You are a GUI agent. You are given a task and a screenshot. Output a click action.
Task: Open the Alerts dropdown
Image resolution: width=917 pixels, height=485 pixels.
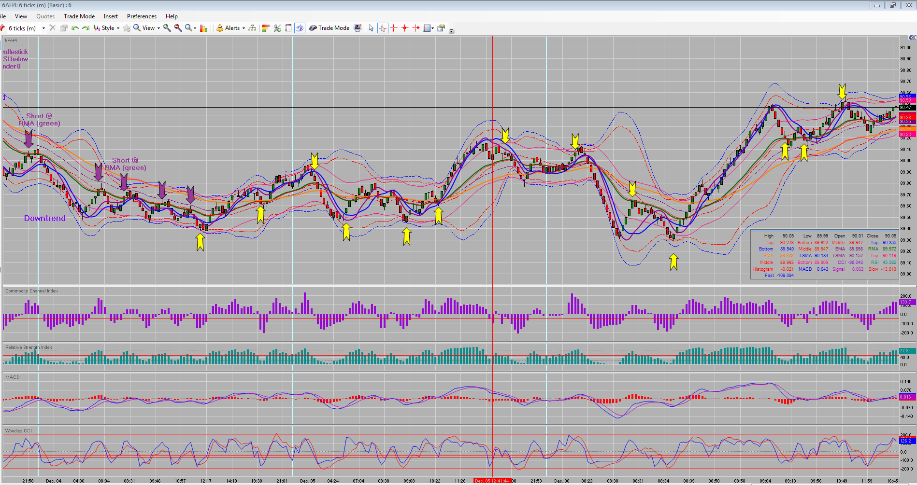[x=231, y=28]
